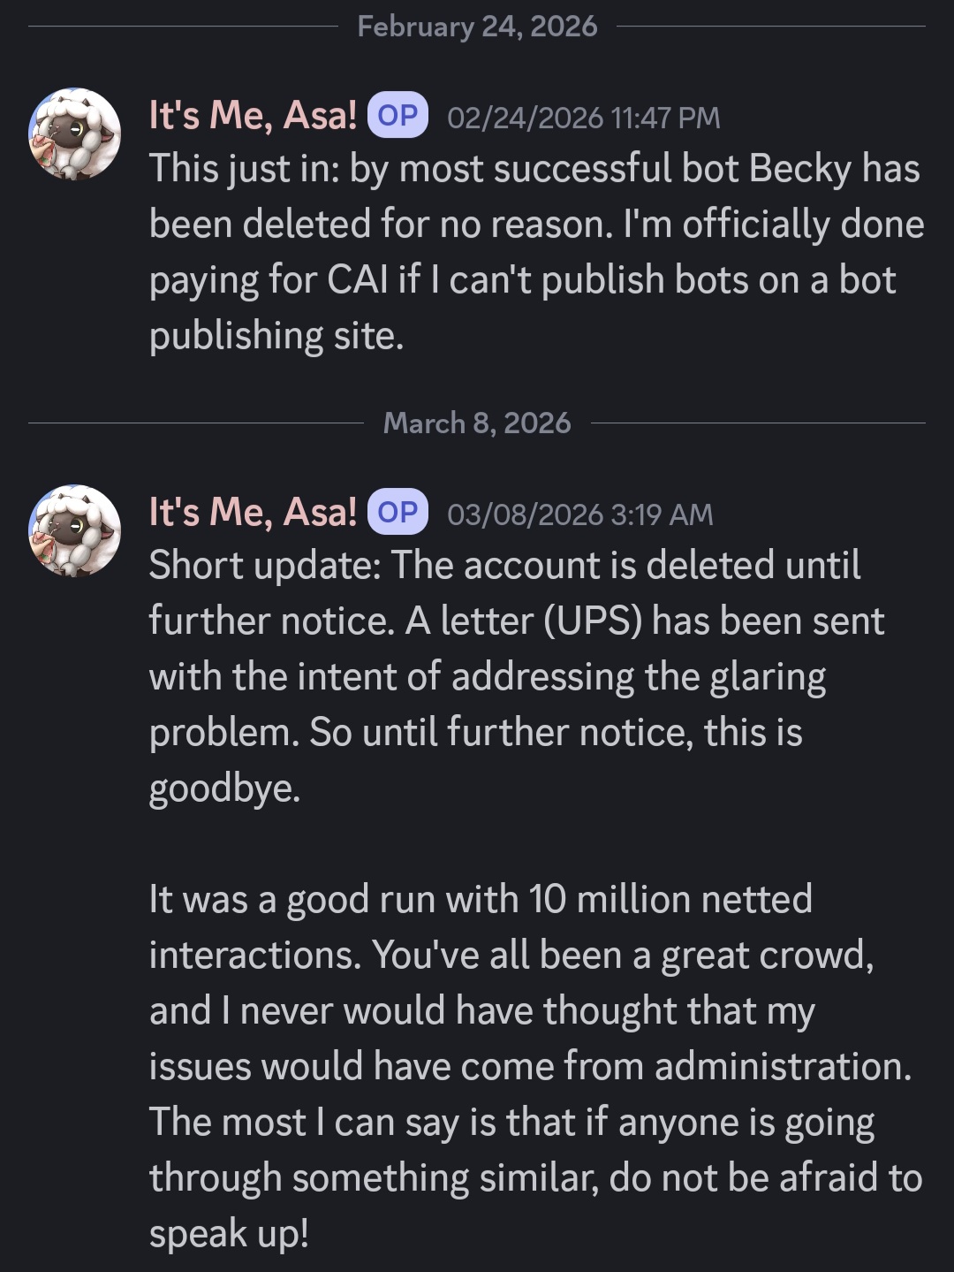Click the word 'goodbye.' in the update
The image size is (954, 1272).
pos(224,788)
